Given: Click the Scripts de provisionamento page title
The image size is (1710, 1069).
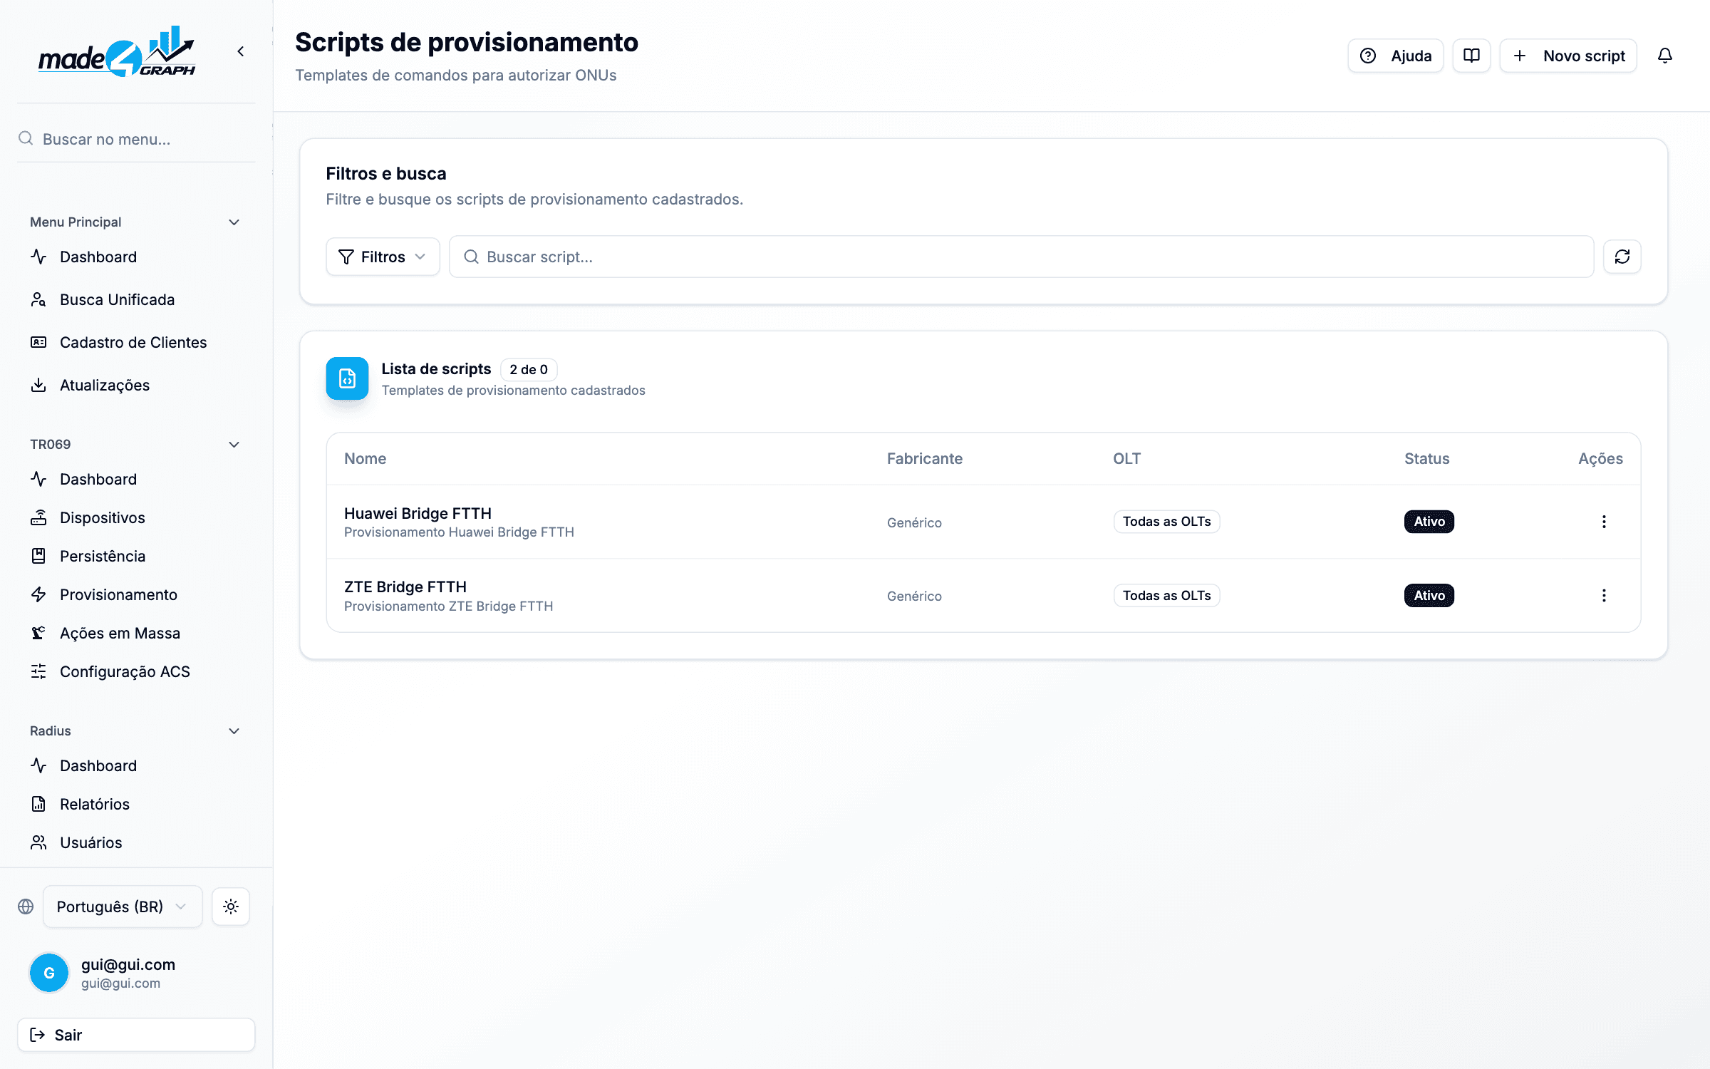Looking at the screenshot, I should (x=467, y=43).
